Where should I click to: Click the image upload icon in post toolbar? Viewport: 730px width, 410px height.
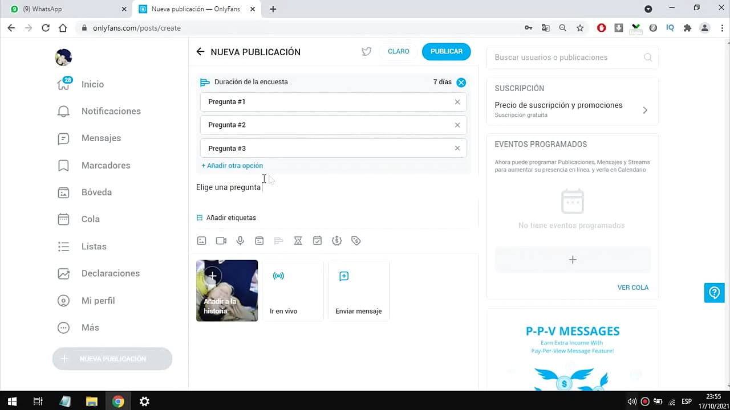pyautogui.click(x=201, y=241)
